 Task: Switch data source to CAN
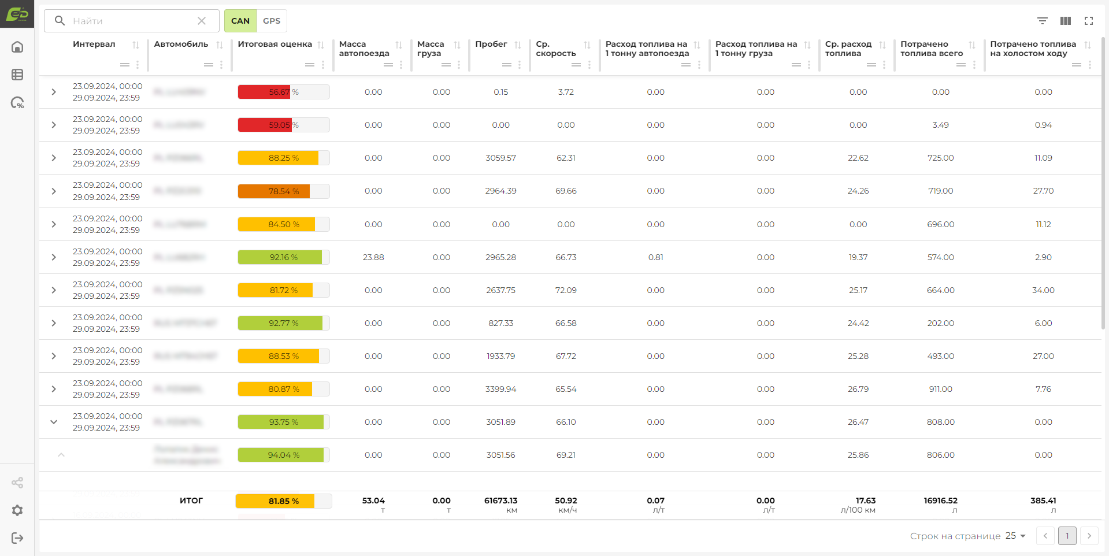pos(240,21)
